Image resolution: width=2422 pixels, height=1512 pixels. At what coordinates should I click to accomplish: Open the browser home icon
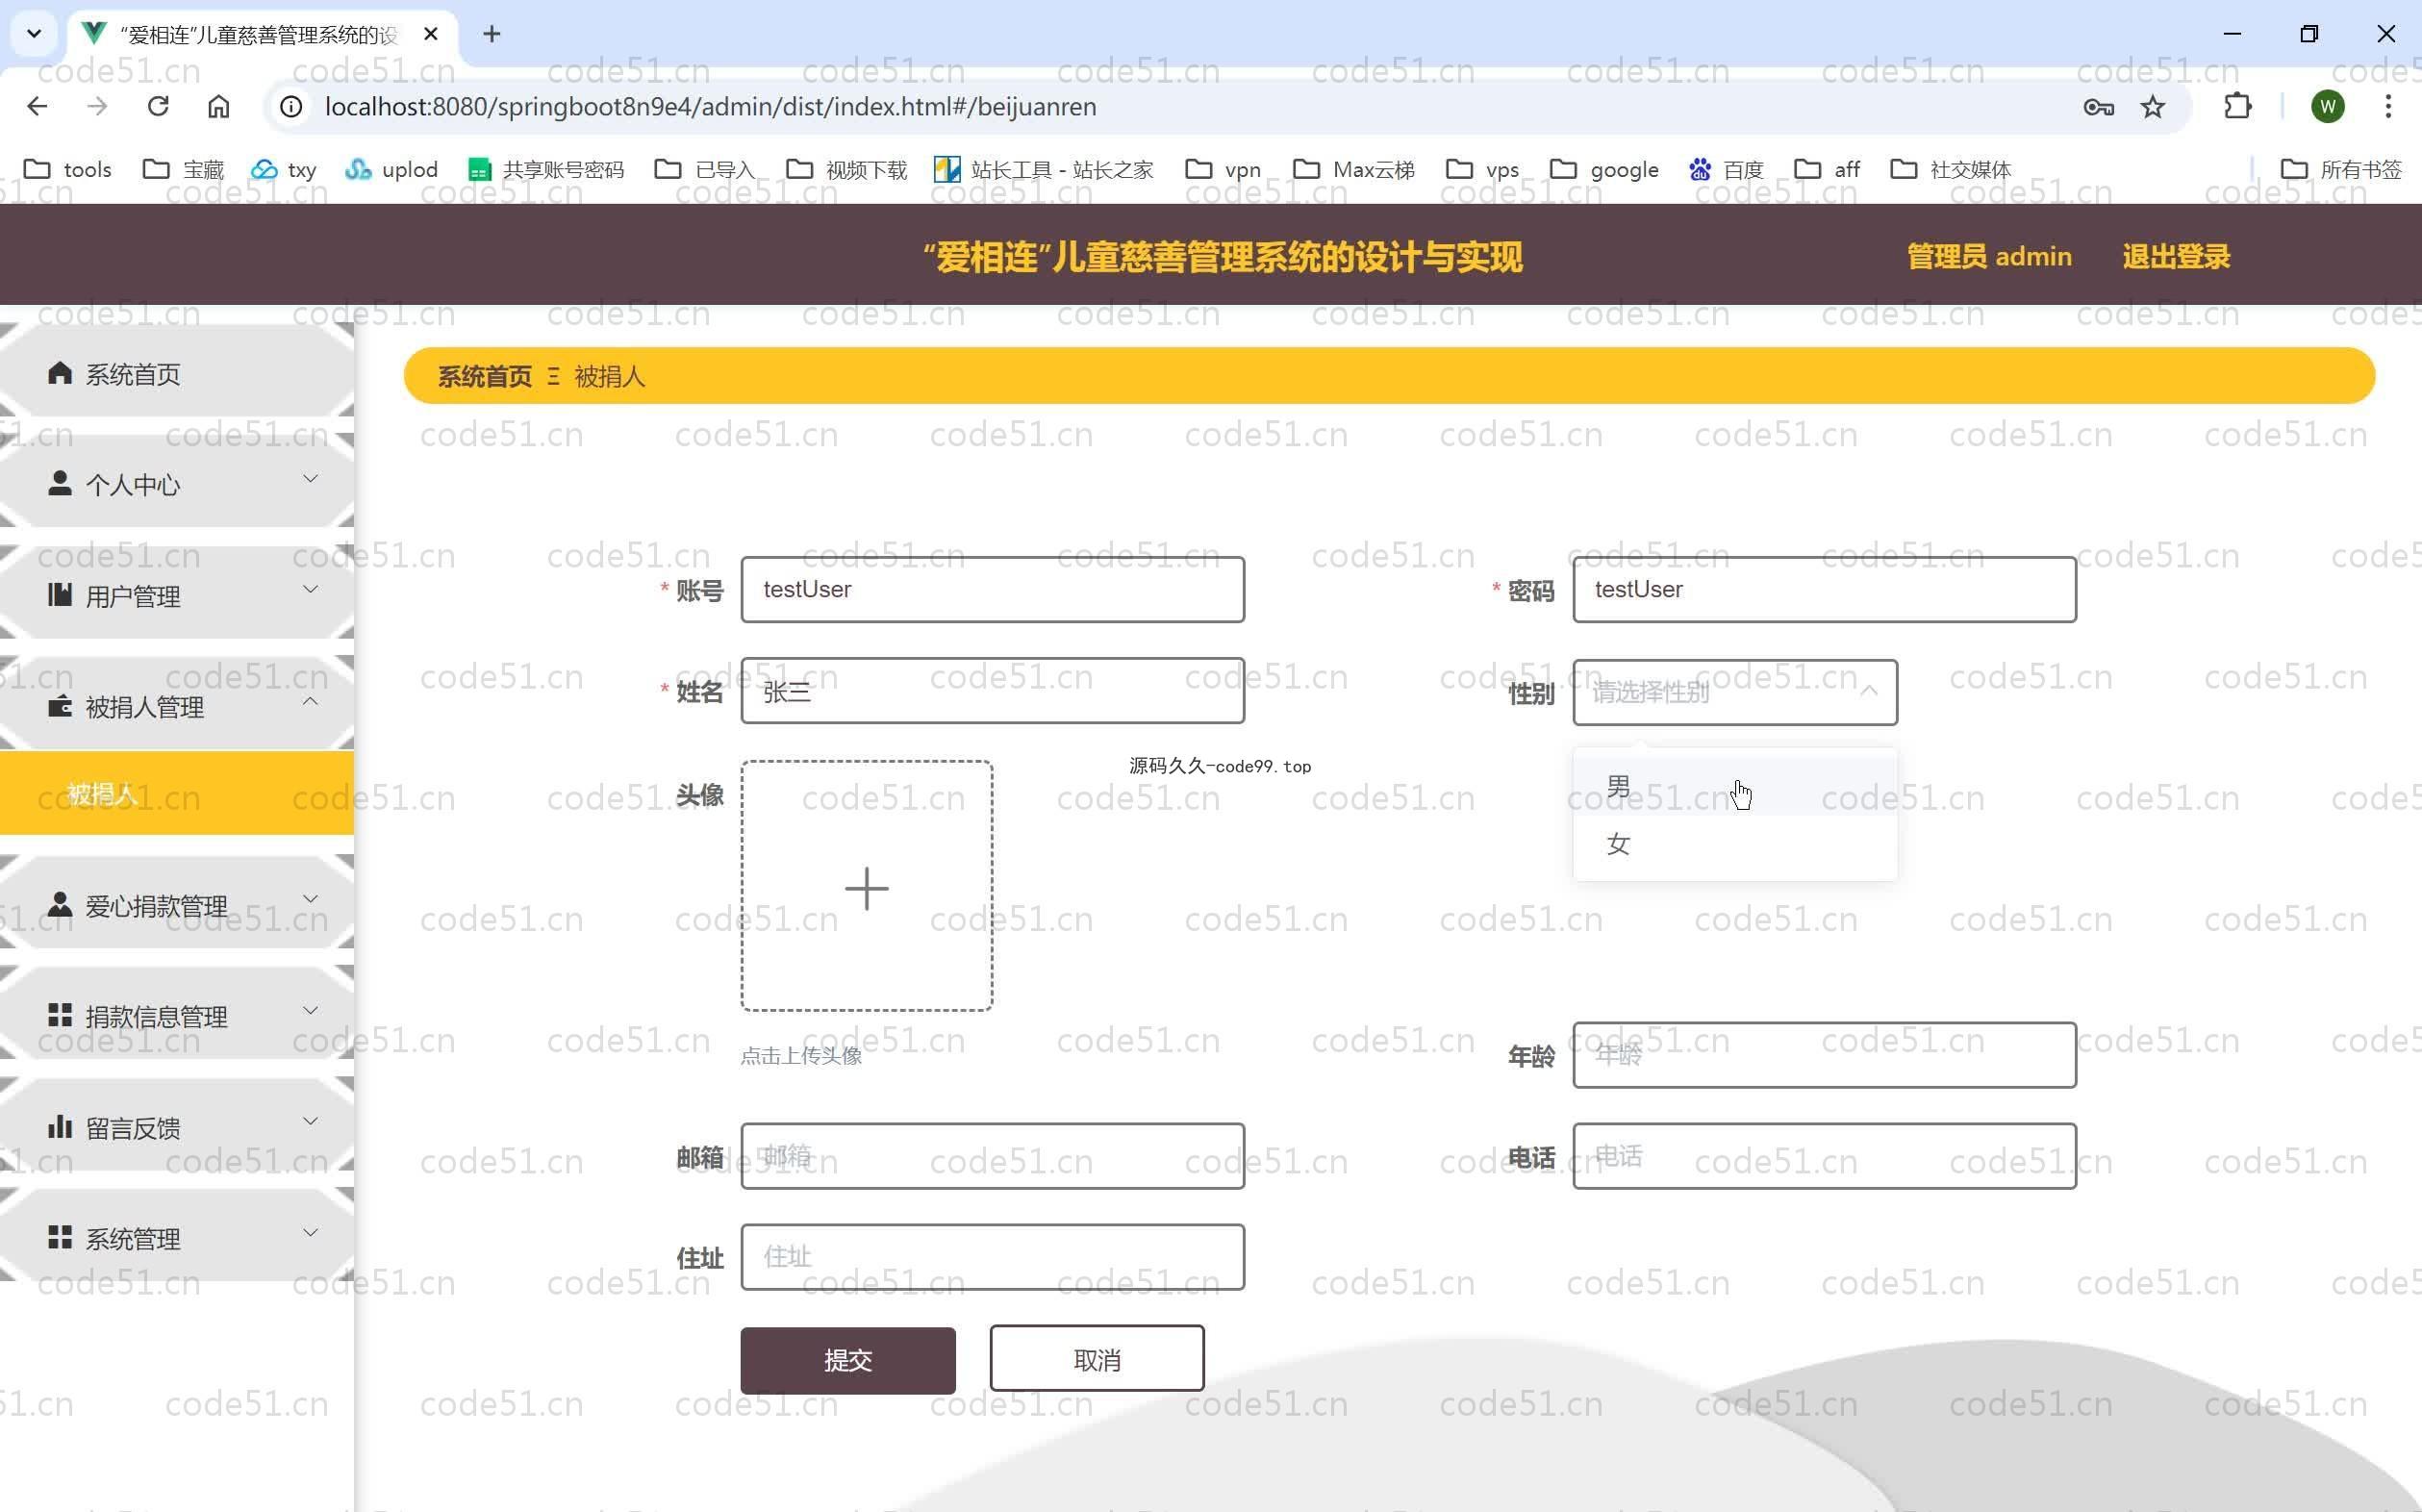coord(219,106)
